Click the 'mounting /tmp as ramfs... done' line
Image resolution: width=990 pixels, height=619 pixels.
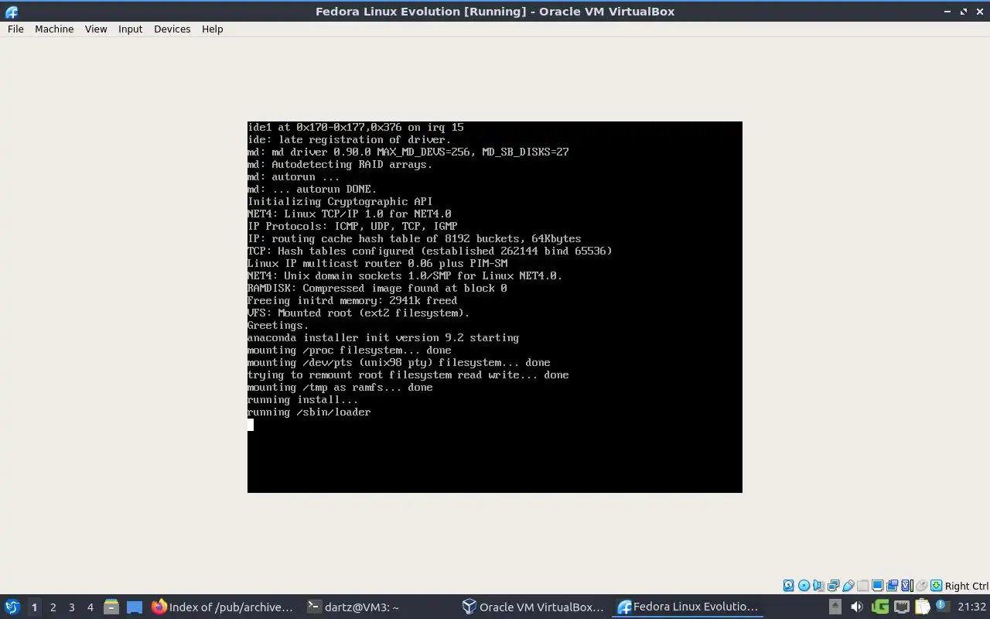click(x=340, y=388)
